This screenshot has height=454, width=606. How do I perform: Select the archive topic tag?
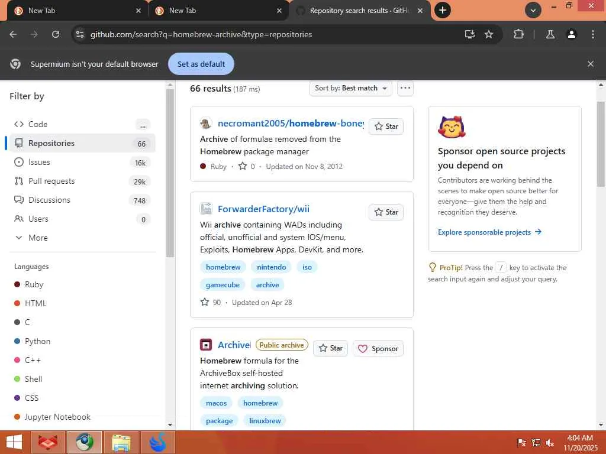(267, 285)
